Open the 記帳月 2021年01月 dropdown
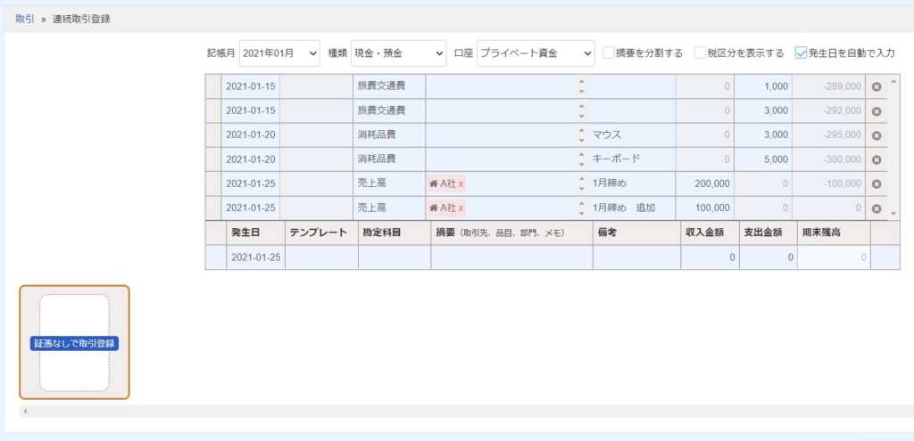Viewport: 914px width, 441px height. [x=279, y=53]
